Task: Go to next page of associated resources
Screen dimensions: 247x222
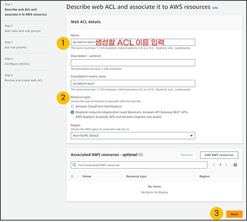Action: [x=226, y=165]
